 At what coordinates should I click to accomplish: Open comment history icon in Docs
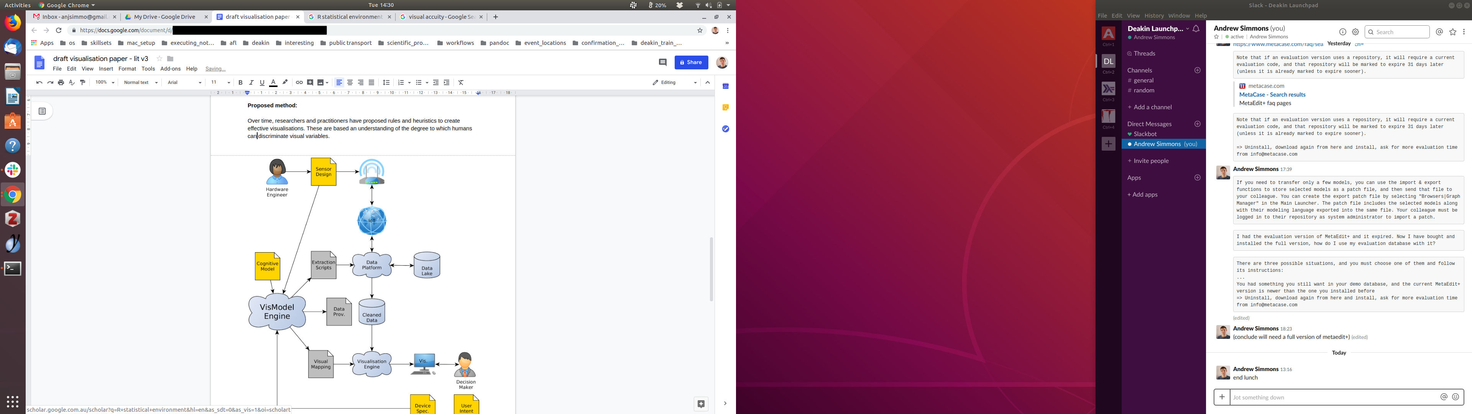[x=663, y=62]
